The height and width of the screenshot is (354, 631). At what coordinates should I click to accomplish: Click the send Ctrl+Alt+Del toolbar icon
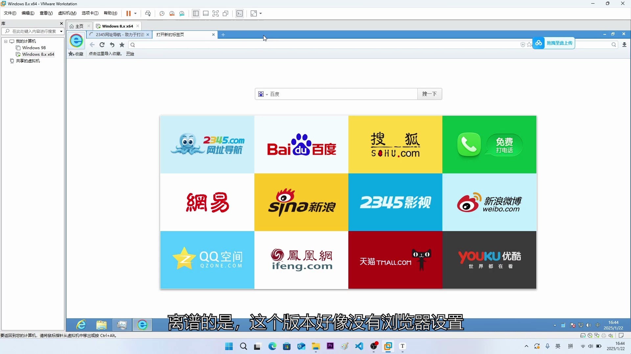click(x=148, y=13)
